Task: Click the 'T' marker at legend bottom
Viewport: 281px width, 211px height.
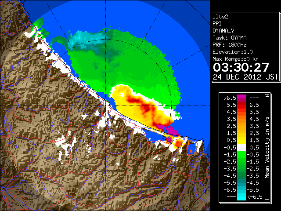Action: point(267,199)
